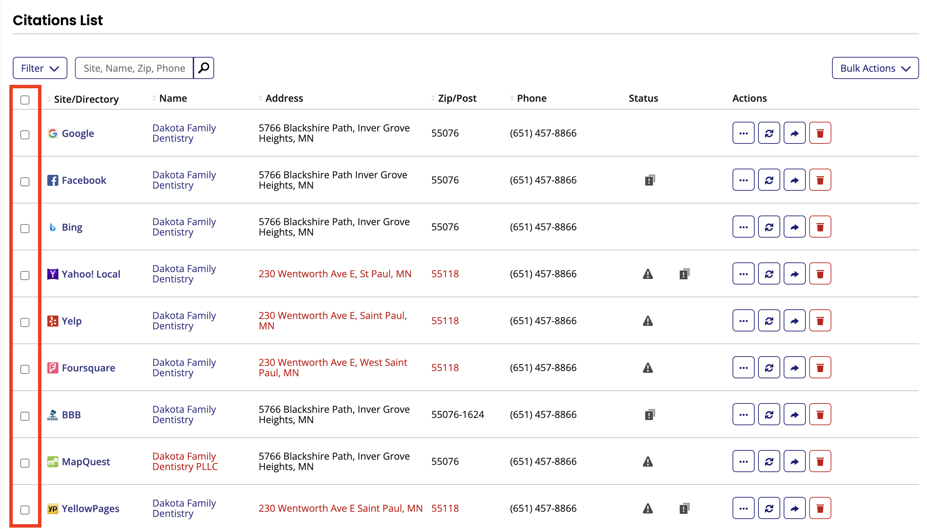Tick the checkbox for the Foursquare row
Image resolution: width=927 pixels, height=529 pixels.
click(x=25, y=369)
